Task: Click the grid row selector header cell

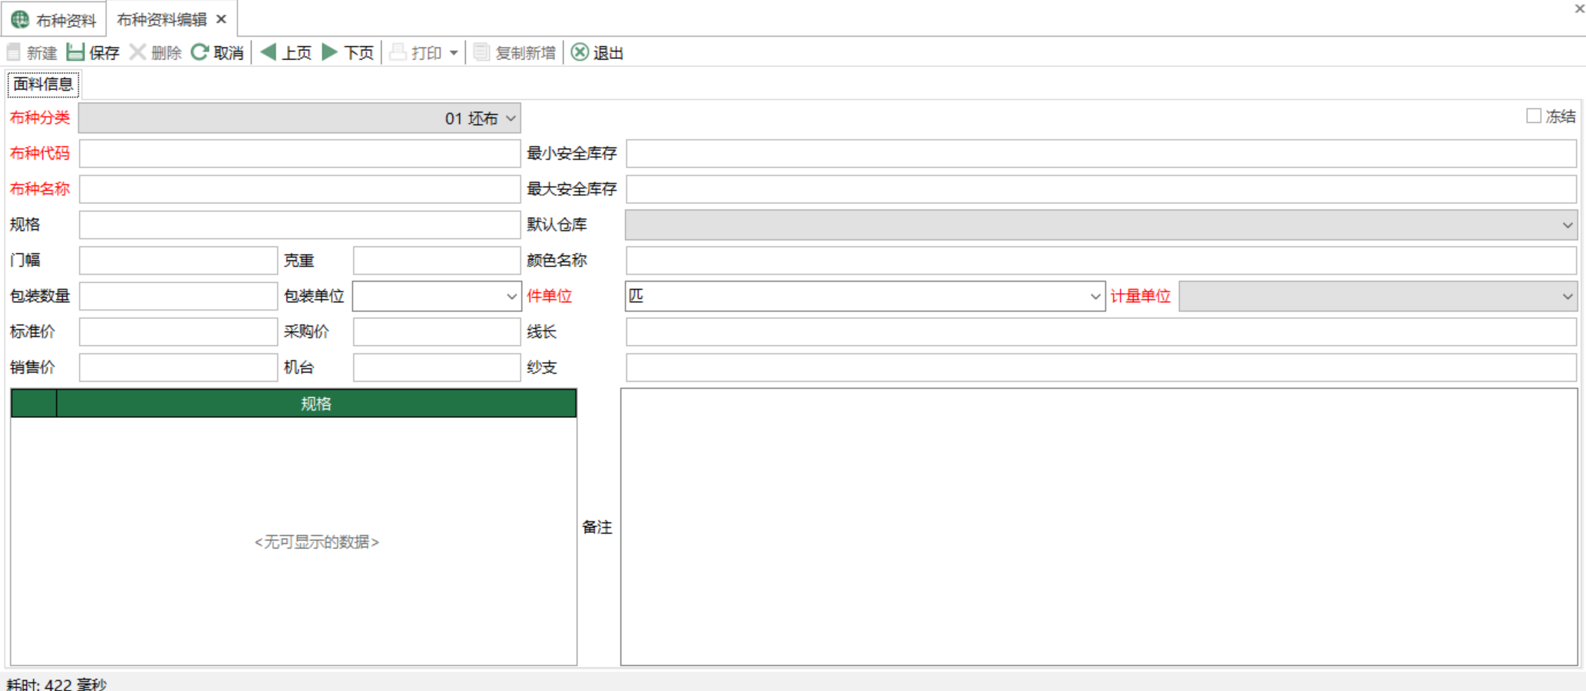Action: 34,403
